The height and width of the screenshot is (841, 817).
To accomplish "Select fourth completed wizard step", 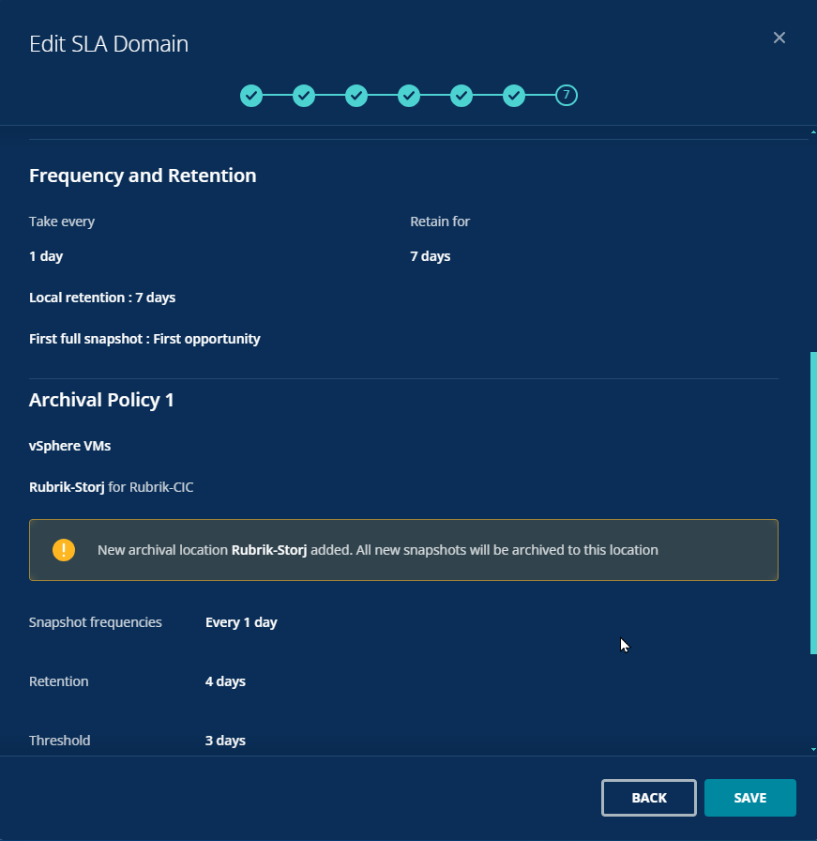I will coord(409,96).
